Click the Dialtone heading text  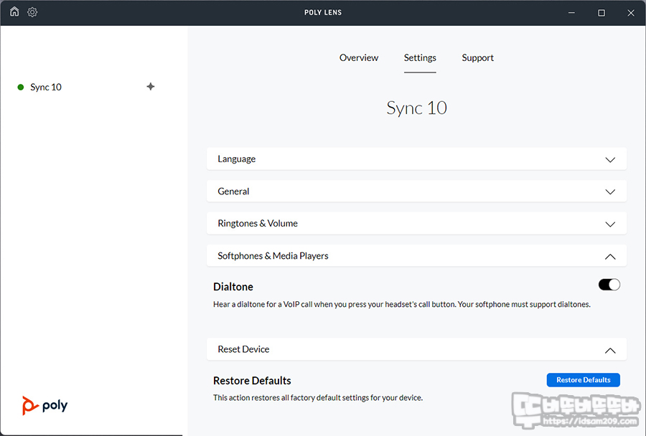(x=233, y=287)
